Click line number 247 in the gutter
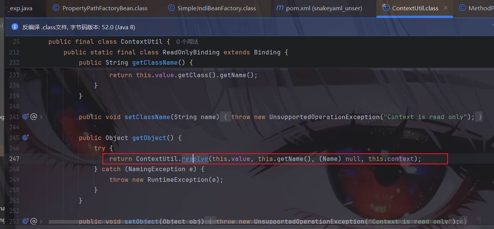Image resolution: width=494 pixels, height=229 pixels. (x=14, y=159)
